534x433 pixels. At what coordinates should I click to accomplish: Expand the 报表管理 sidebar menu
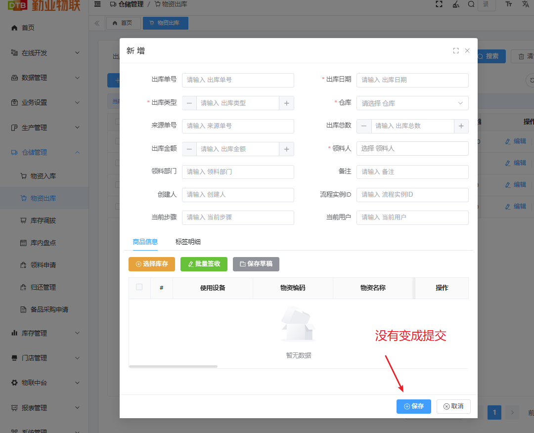pos(44,408)
